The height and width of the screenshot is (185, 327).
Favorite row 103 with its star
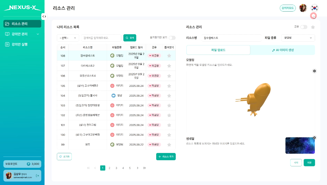[169, 105]
